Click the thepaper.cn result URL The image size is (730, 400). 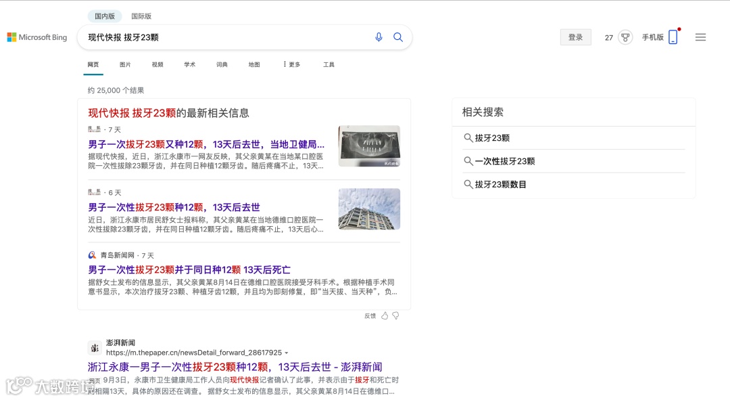pos(194,353)
